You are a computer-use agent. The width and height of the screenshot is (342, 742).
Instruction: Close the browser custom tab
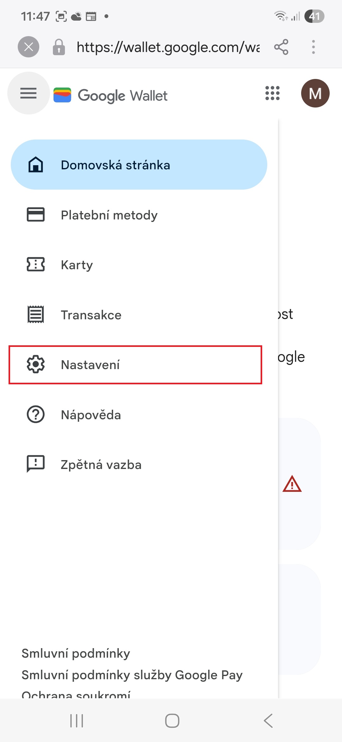[x=28, y=47]
